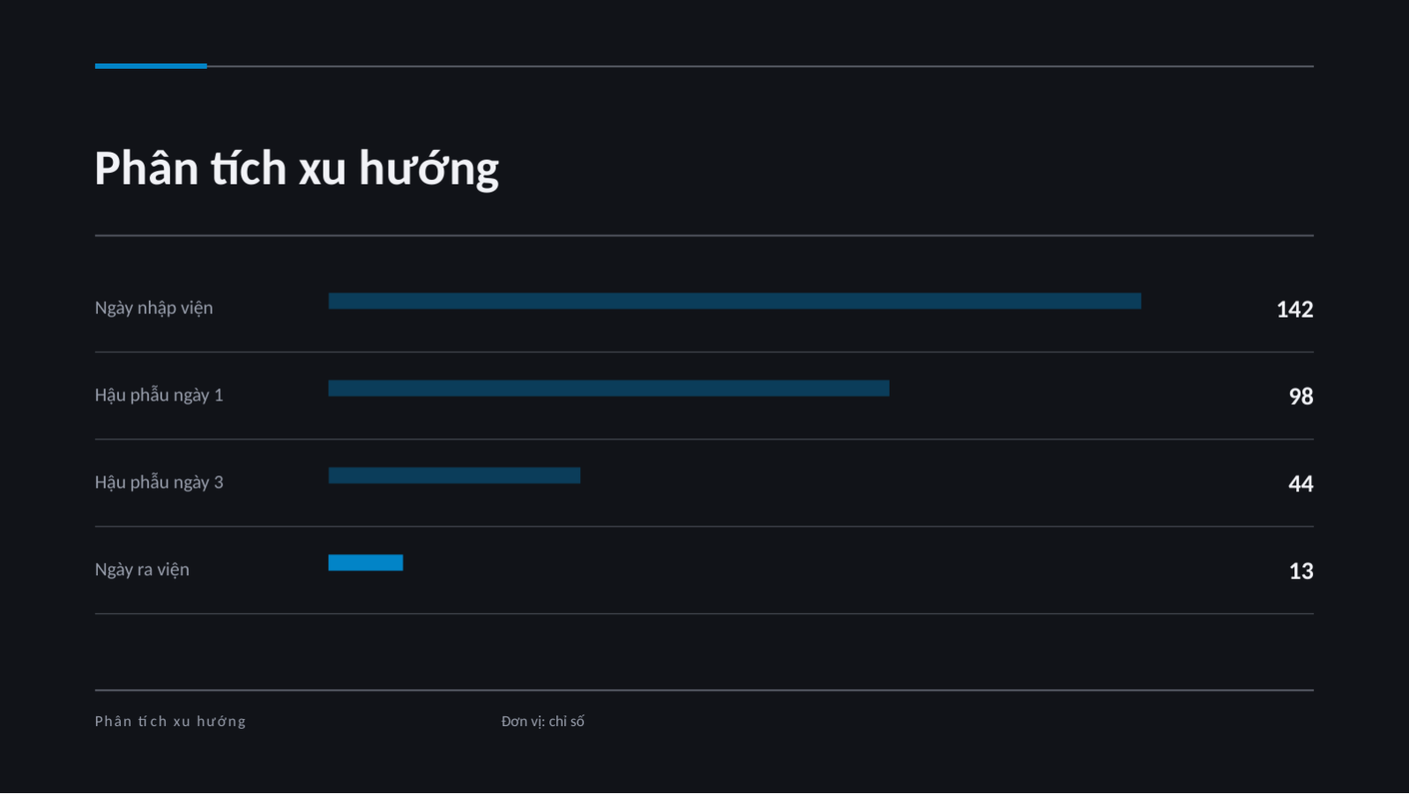Select the blue accent segment at top
Viewport: 1409px width, 794px height.
tap(151, 66)
